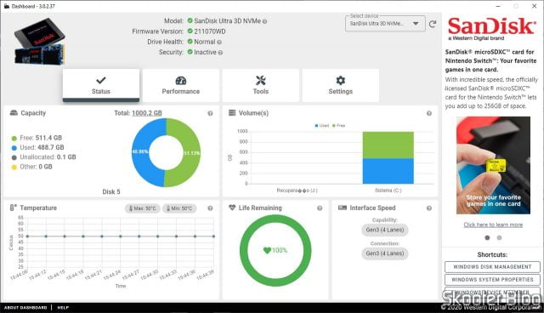Screen dimensions: 544x313
Task: Click Help in the footer
Action: [63, 307]
